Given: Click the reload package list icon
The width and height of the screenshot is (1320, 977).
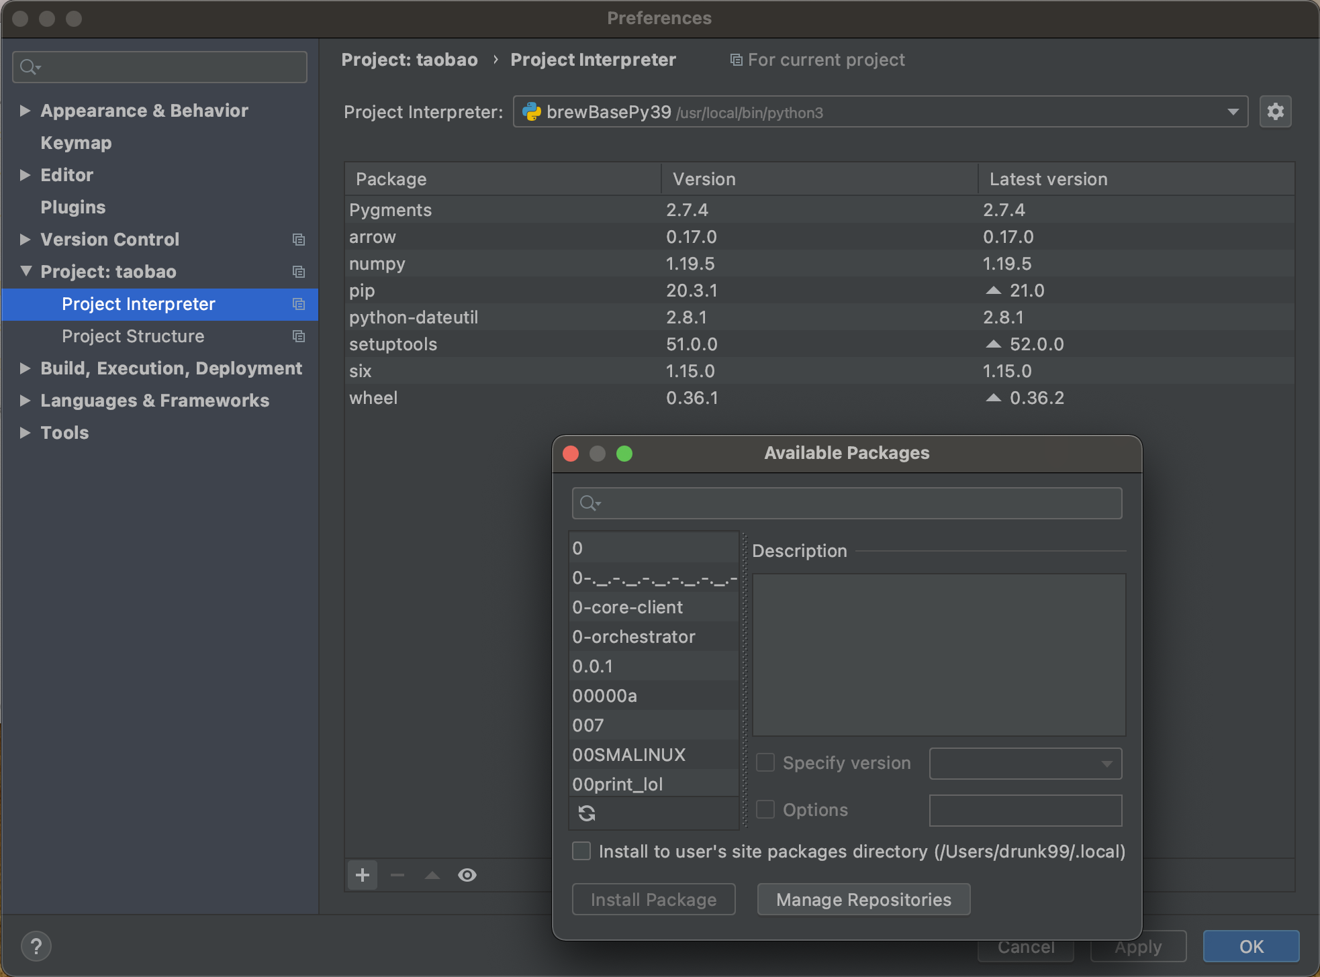Looking at the screenshot, I should [x=587, y=813].
